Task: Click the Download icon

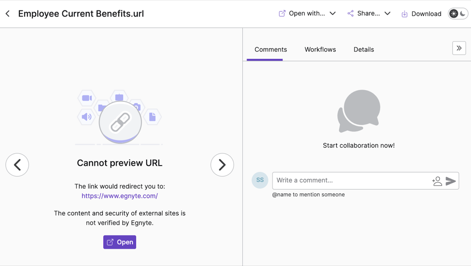Action: point(405,14)
